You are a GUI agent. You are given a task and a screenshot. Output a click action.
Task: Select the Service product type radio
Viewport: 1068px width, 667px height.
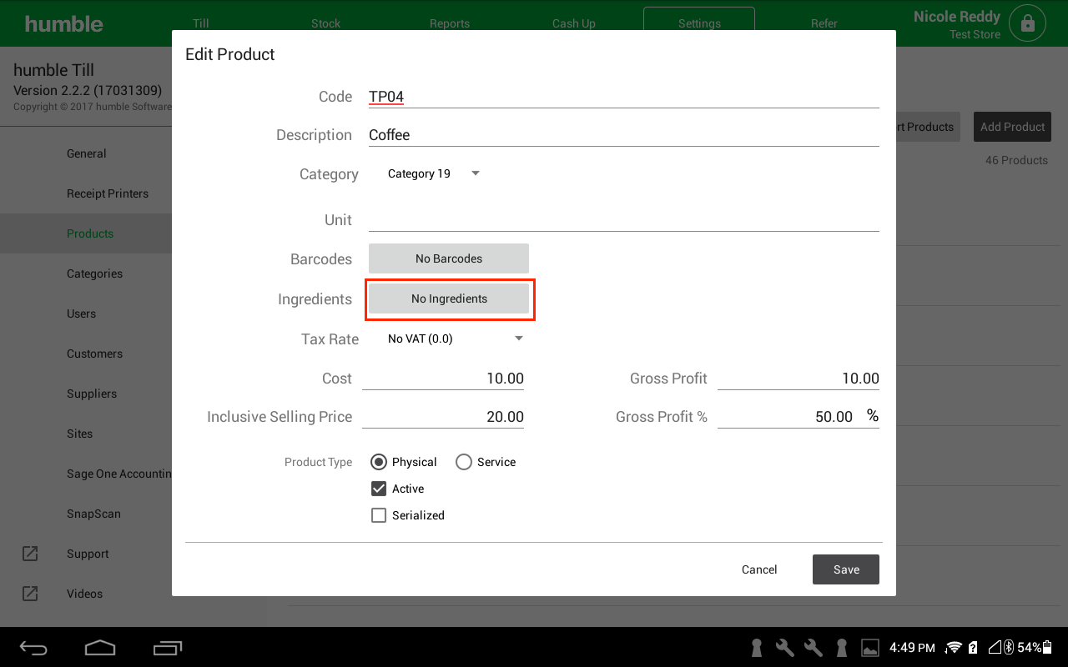[464, 462]
